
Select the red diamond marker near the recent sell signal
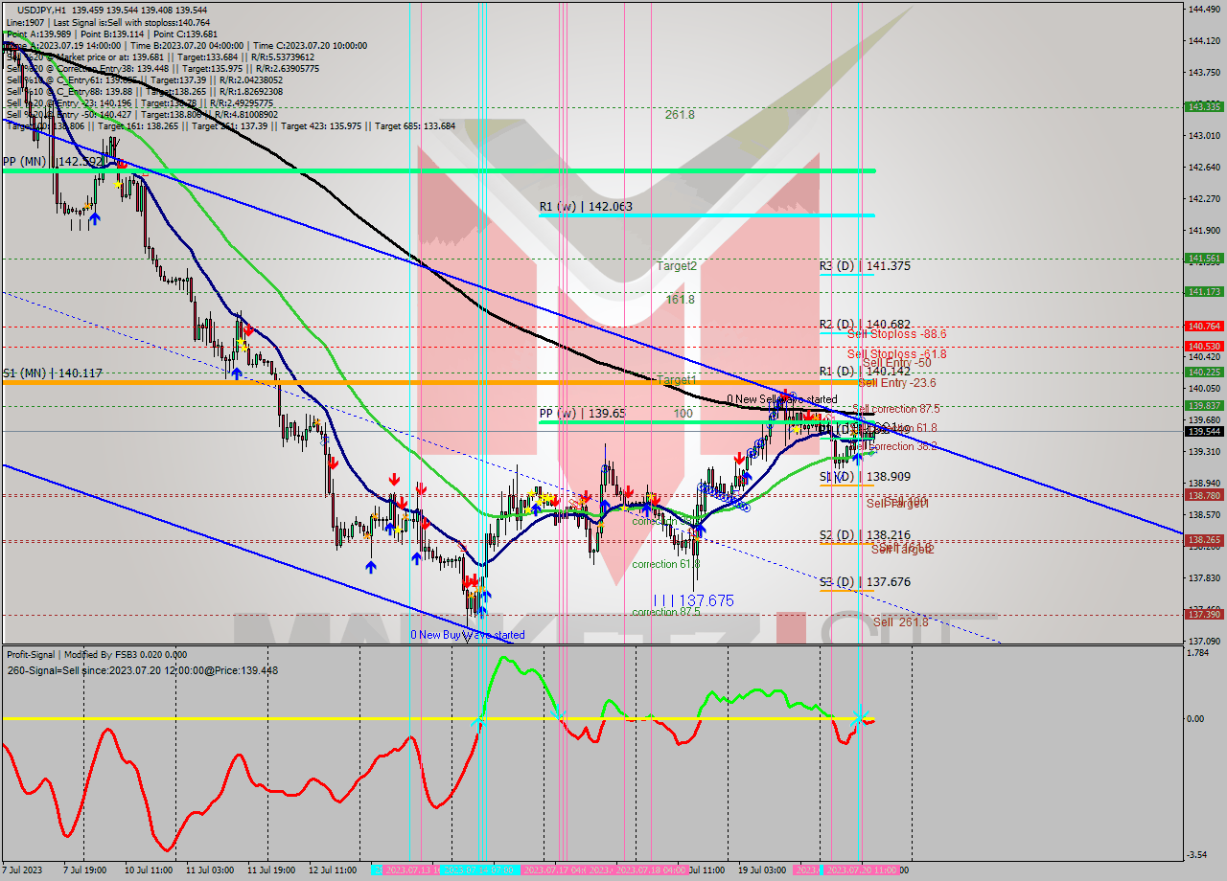(828, 417)
